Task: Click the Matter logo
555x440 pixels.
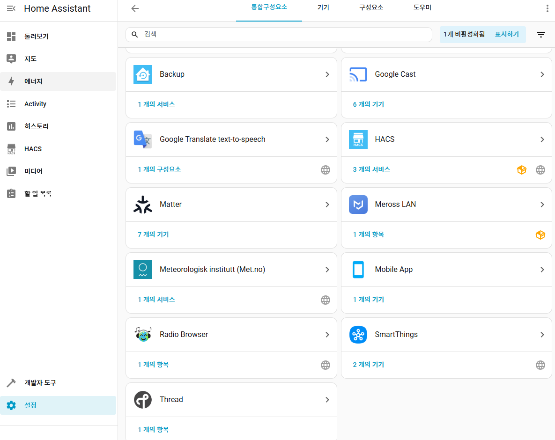Action: pyautogui.click(x=143, y=205)
